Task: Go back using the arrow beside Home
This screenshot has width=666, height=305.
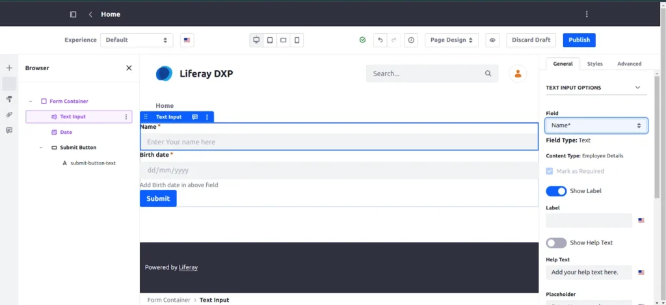Action: tap(90, 14)
